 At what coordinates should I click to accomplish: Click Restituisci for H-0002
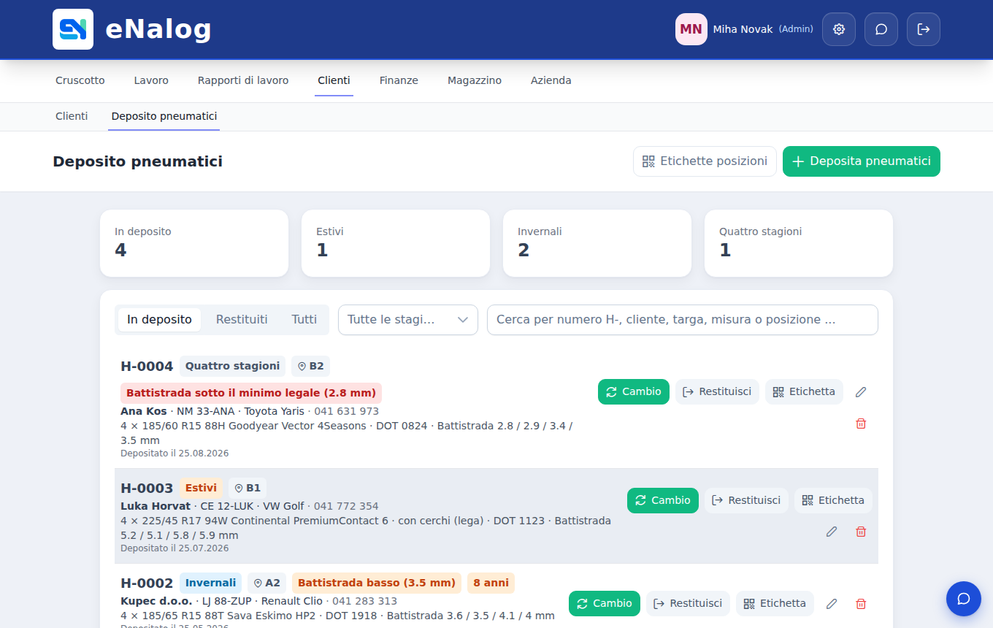(x=688, y=604)
